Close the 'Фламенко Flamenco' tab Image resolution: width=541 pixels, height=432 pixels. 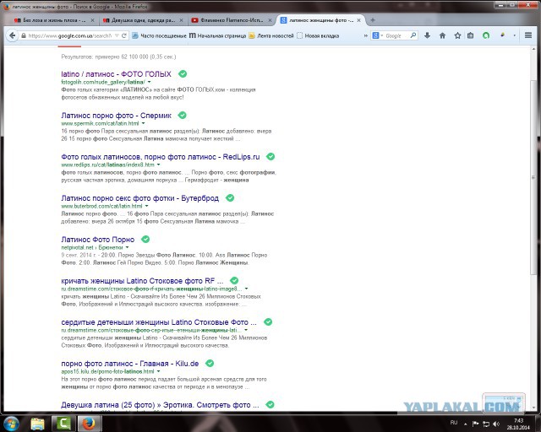point(270,20)
